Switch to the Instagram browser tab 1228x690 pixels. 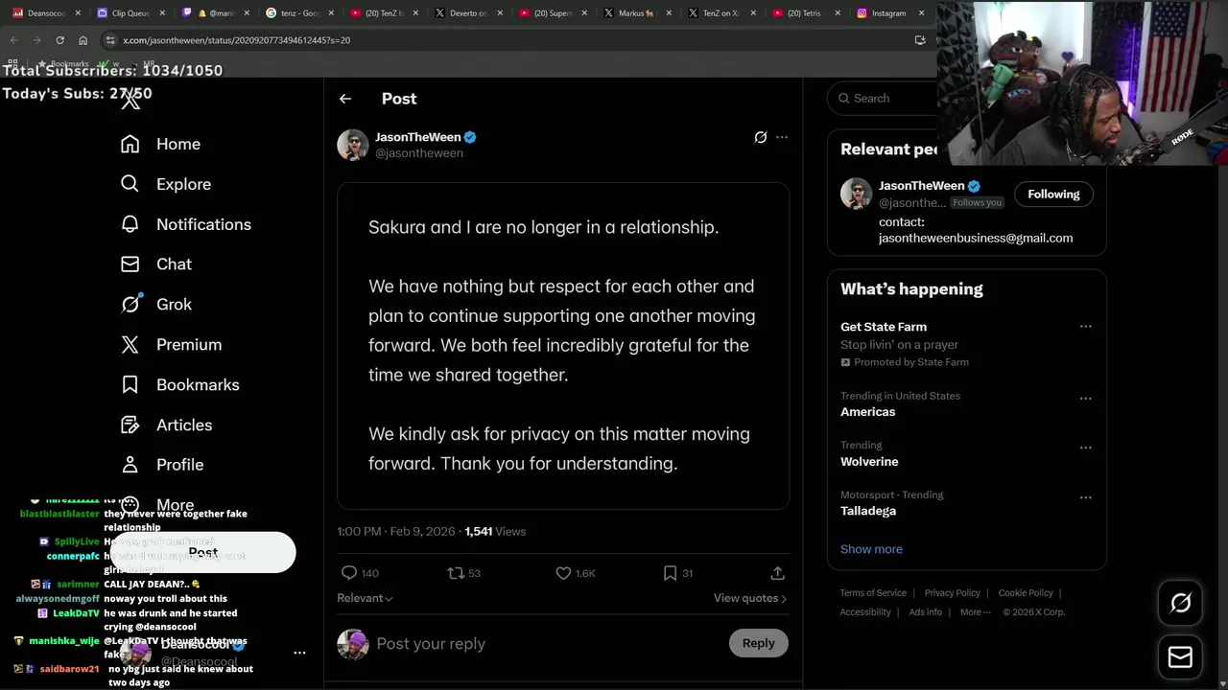tap(887, 13)
